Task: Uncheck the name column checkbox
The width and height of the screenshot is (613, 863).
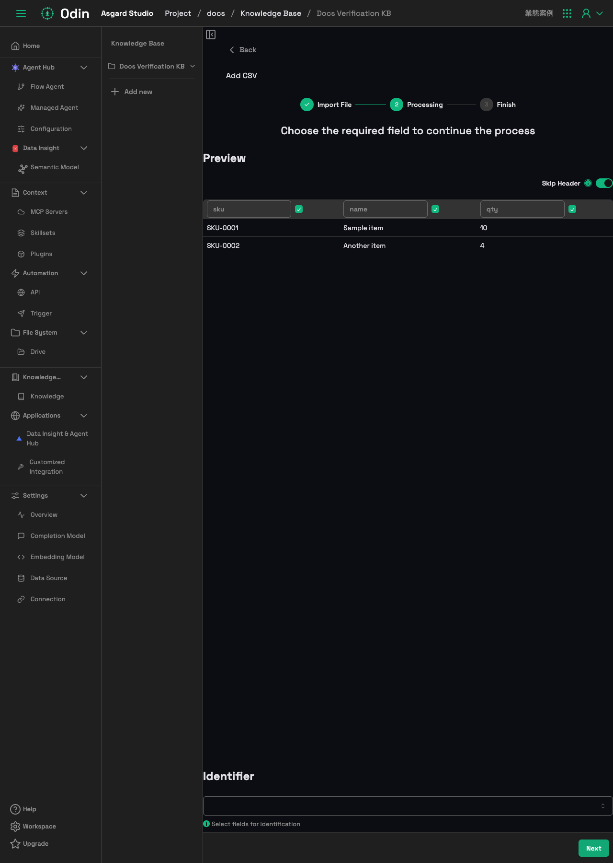Action: coord(435,209)
